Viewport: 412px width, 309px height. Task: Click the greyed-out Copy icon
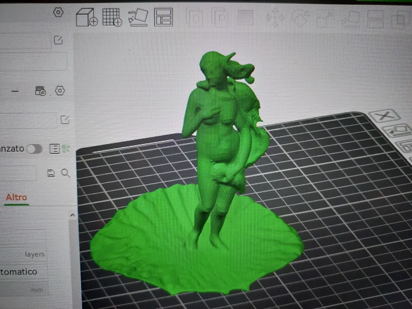point(195,17)
